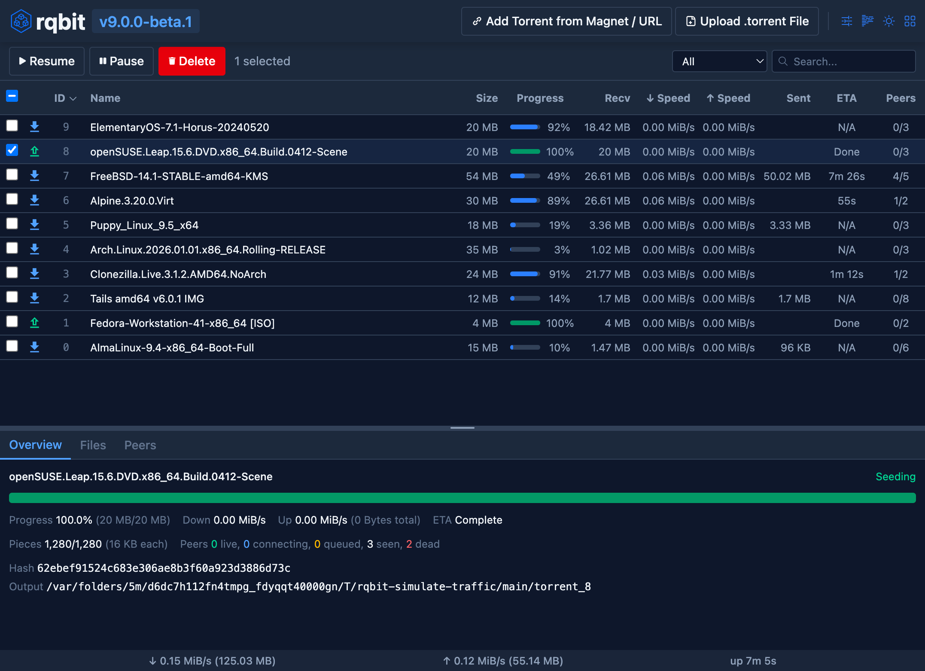This screenshot has height=671, width=925.
Task: Check the Tails amd64 v6.0.1 row checkbox
Action: pos(12,297)
